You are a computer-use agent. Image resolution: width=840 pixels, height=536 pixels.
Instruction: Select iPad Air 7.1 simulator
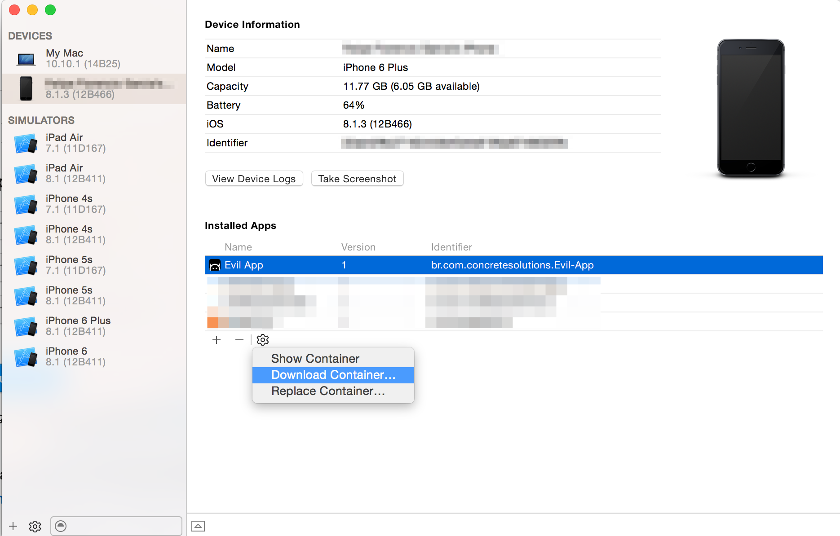point(94,143)
